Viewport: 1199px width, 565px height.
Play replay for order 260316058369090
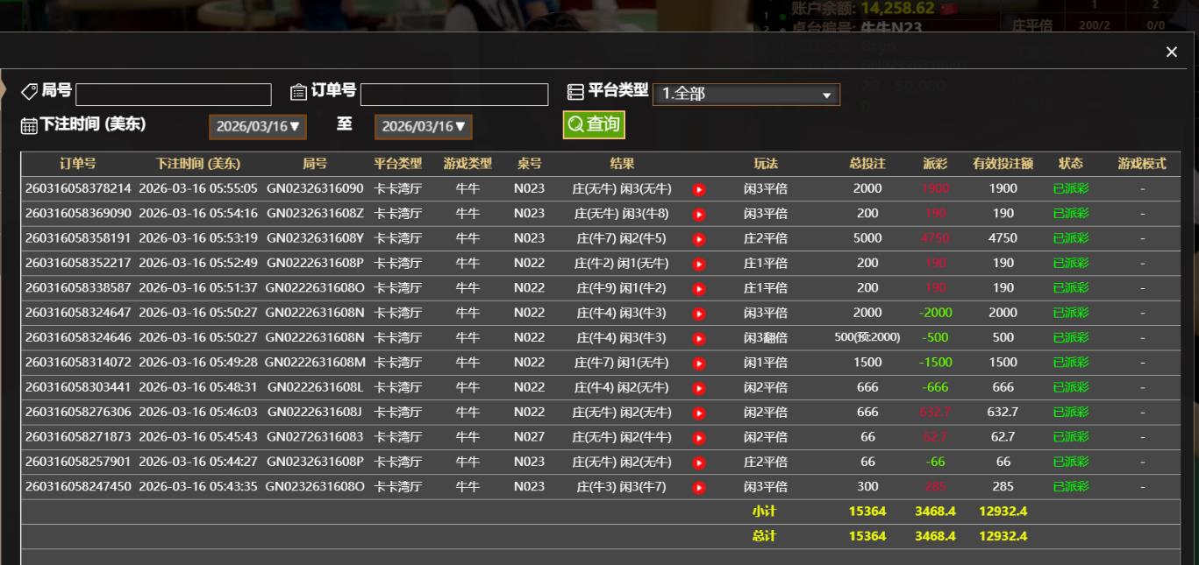(699, 214)
